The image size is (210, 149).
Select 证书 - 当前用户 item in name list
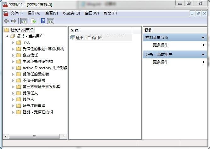pyautogui.click(x=86, y=38)
